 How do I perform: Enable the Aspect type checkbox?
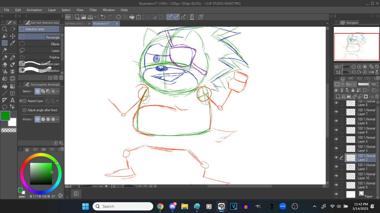pos(24,101)
